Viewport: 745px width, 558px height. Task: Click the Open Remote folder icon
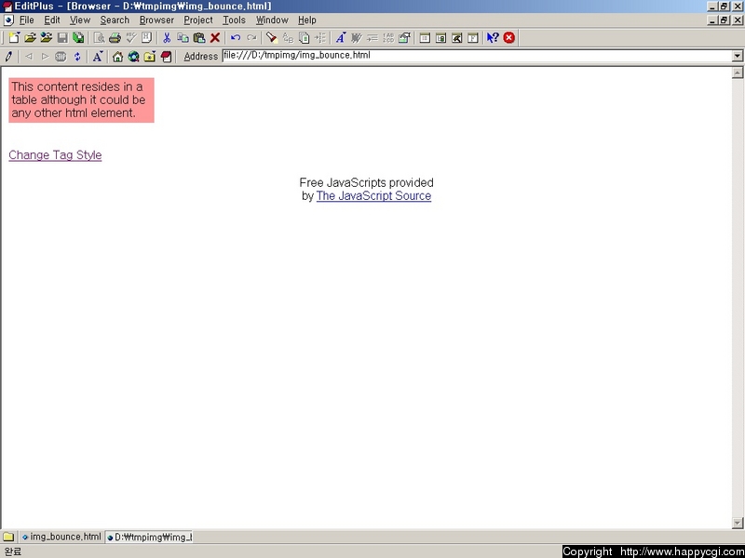pos(47,38)
